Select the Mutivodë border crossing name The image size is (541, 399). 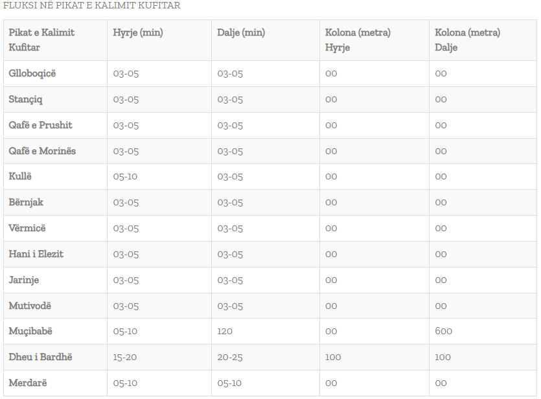[x=30, y=306]
